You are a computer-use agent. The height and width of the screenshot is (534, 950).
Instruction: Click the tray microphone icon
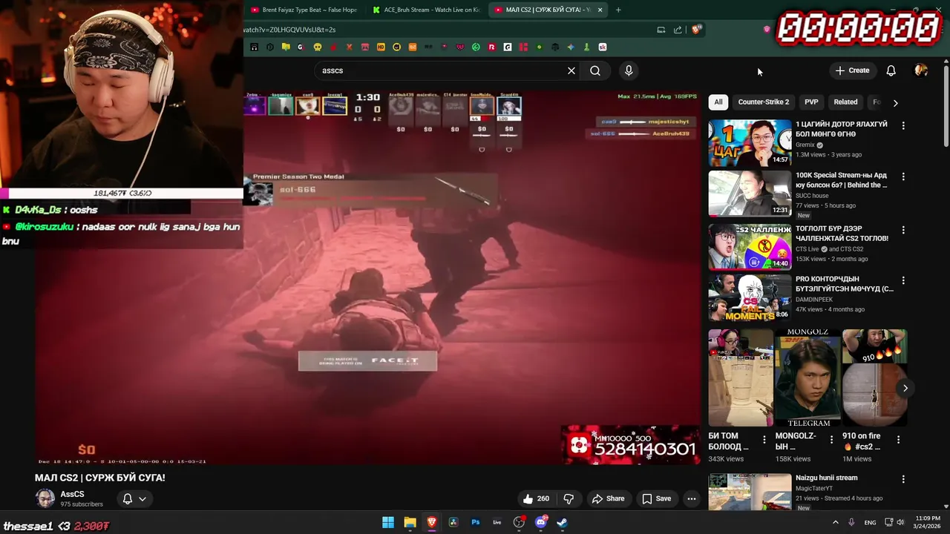[x=851, y=522]
